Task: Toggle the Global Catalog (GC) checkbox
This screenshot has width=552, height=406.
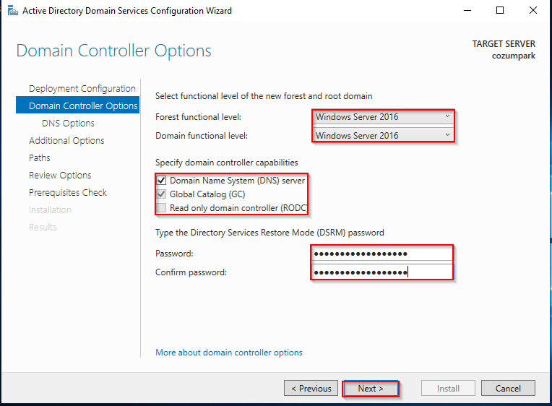Action: (x=161, y=194)
